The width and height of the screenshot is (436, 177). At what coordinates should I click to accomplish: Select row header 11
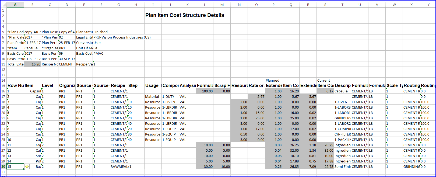pos(3,64)
